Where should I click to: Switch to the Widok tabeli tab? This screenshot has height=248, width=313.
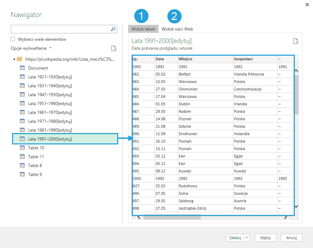(x=143, y=29)
